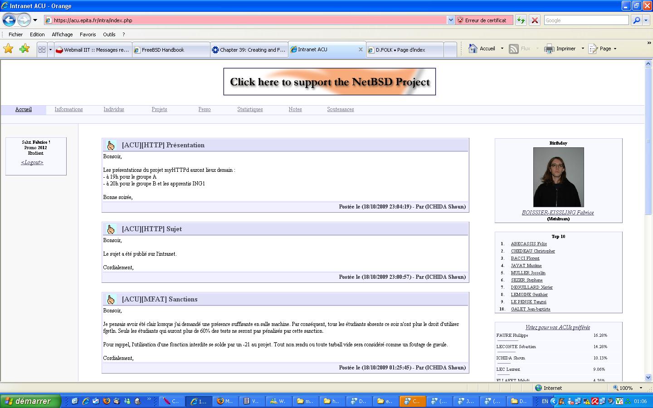Click the Accueil home icon
This screenshot has height=408, width=653.
tap(473, 49)
